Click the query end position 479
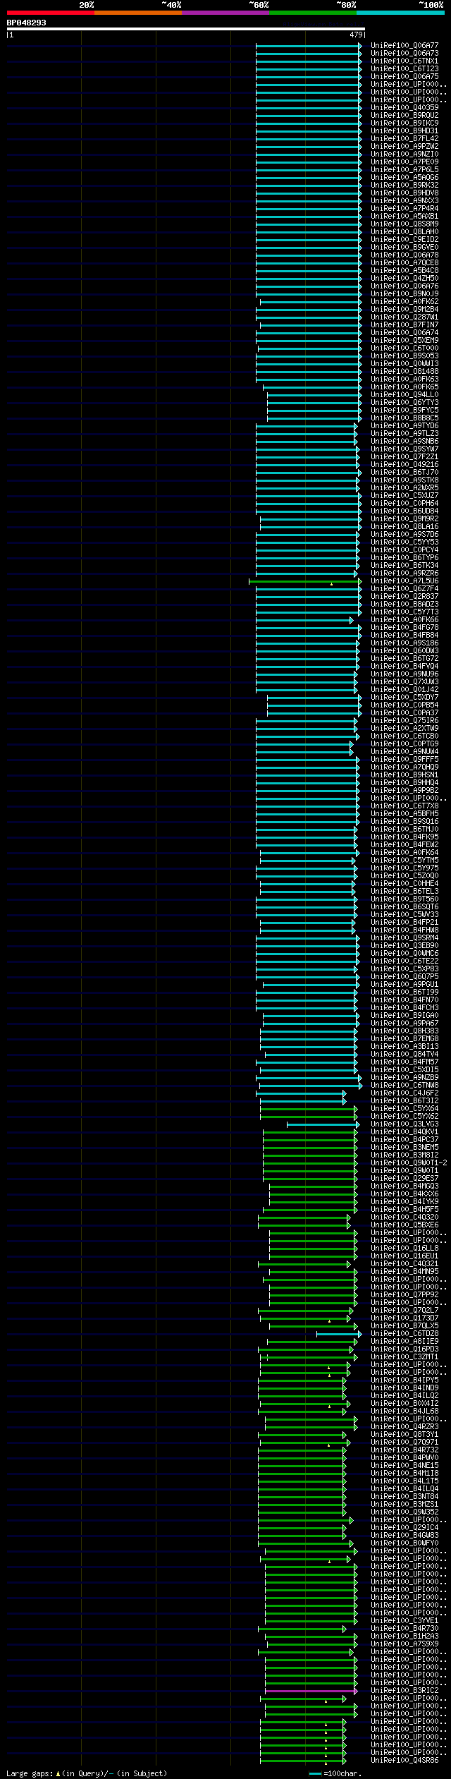This screenshot has height=1779, width=451. click(356, 35)
